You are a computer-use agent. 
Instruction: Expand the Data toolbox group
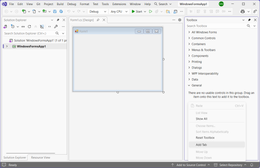pos(189,79)
